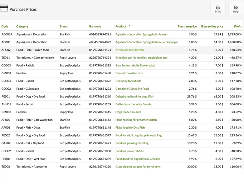This screenshot has width=244, height=185.
Task: Select code cell GAS02
Action: [x=6, y=143]
